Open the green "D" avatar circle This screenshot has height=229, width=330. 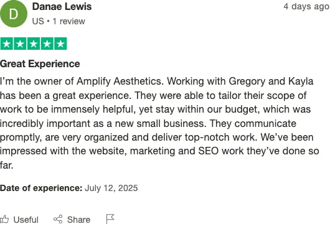pos(14,14)
